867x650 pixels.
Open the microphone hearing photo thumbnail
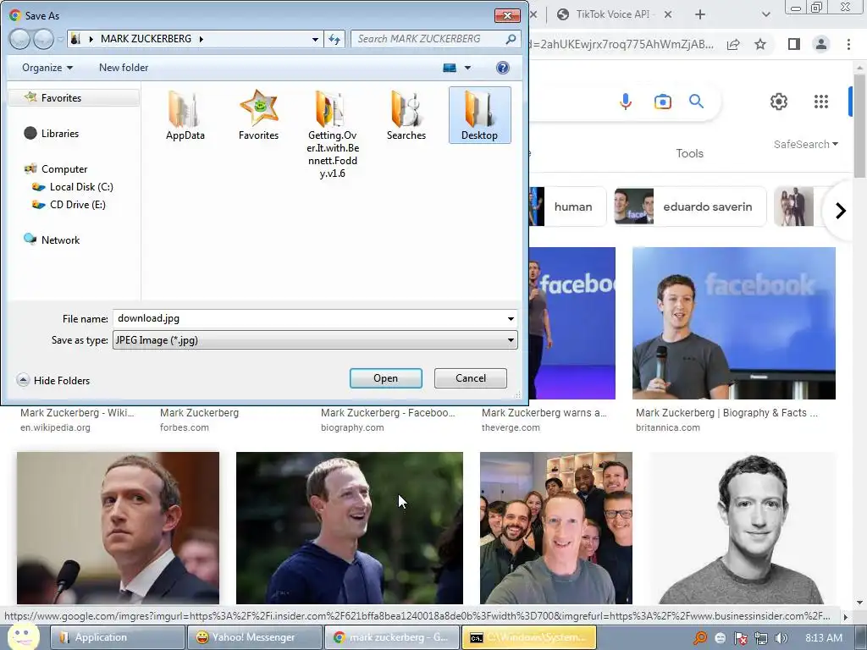tap(118, 528)
